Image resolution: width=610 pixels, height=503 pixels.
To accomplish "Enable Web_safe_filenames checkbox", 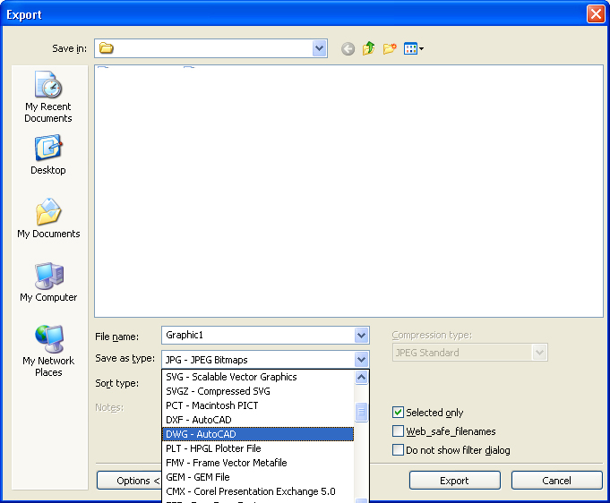I will (x=399, y=431).
